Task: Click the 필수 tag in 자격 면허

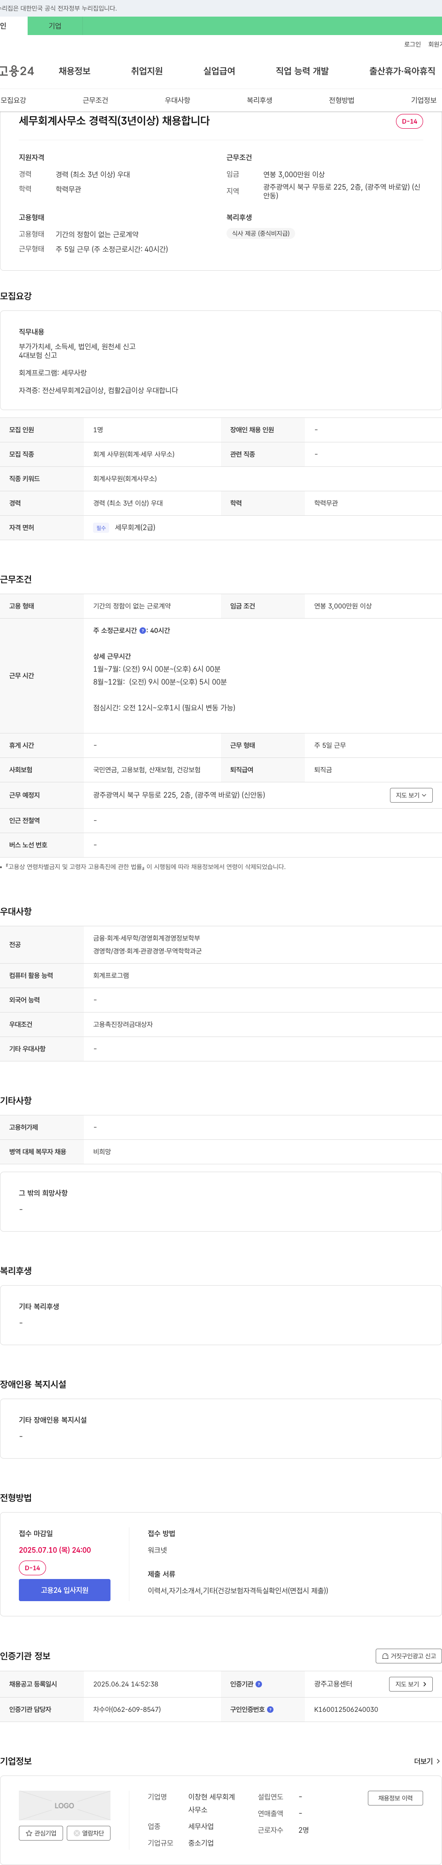Action: 100,528
